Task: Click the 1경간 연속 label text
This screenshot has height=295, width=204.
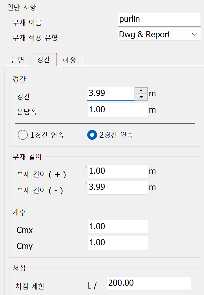Action: point(47,135)
